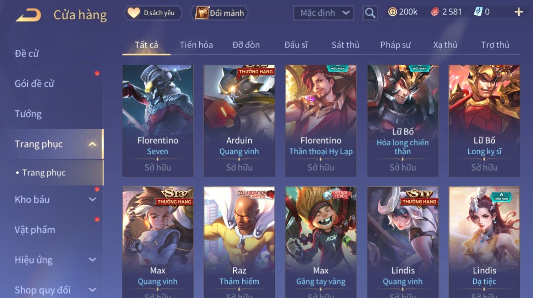Open the D.sách yêu heart wishlist
The width and height of the screenshot is (533, 298).
pyautogui.click(x=153, y=13)
